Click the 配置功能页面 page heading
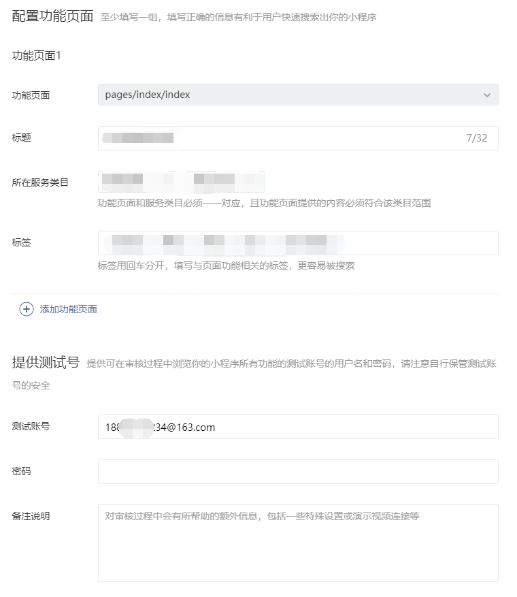517x597 pixels. click(x=52, y=16)
